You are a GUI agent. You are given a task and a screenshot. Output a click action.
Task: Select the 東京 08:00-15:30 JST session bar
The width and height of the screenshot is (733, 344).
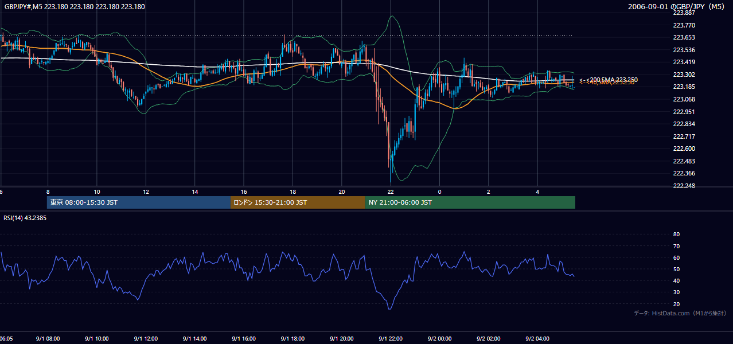click(x=139, y=202)
